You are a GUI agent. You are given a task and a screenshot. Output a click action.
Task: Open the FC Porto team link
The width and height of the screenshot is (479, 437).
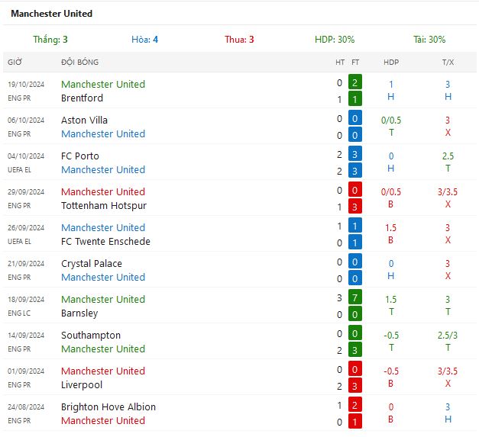click(x=80, y=156)
